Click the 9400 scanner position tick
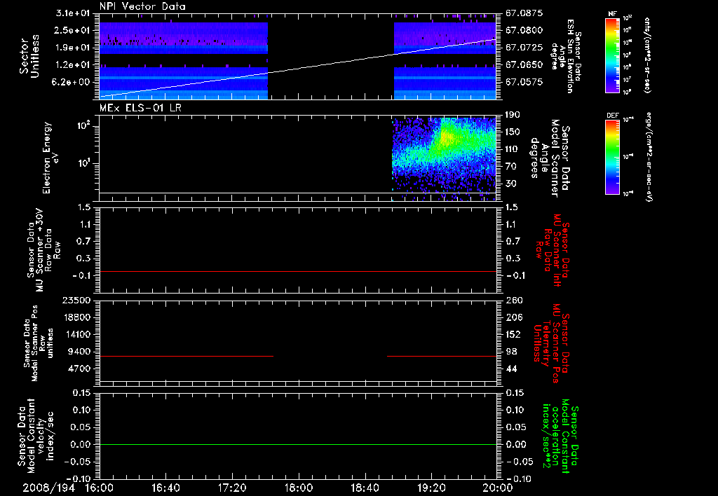 (79, 352)
